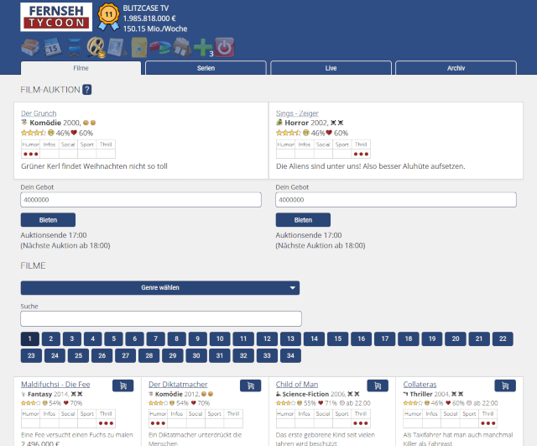Viewport: 537px width, 446px height.
Task: Click Bieten for Der Grunch
Action: click(x=48, y=220)
